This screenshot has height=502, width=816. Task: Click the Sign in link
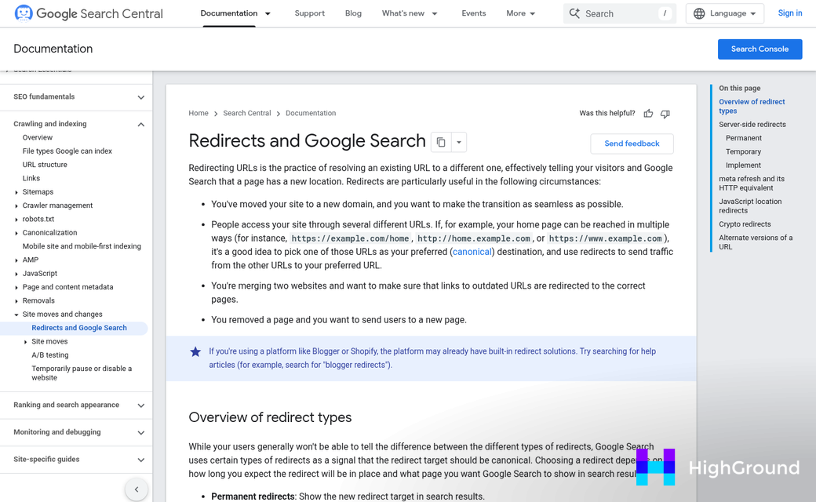pyautogui.click(x=790, y=13)
